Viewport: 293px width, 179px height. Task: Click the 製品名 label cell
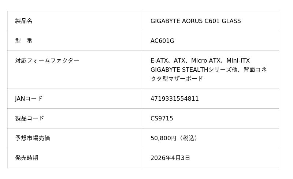coord(24,21)
